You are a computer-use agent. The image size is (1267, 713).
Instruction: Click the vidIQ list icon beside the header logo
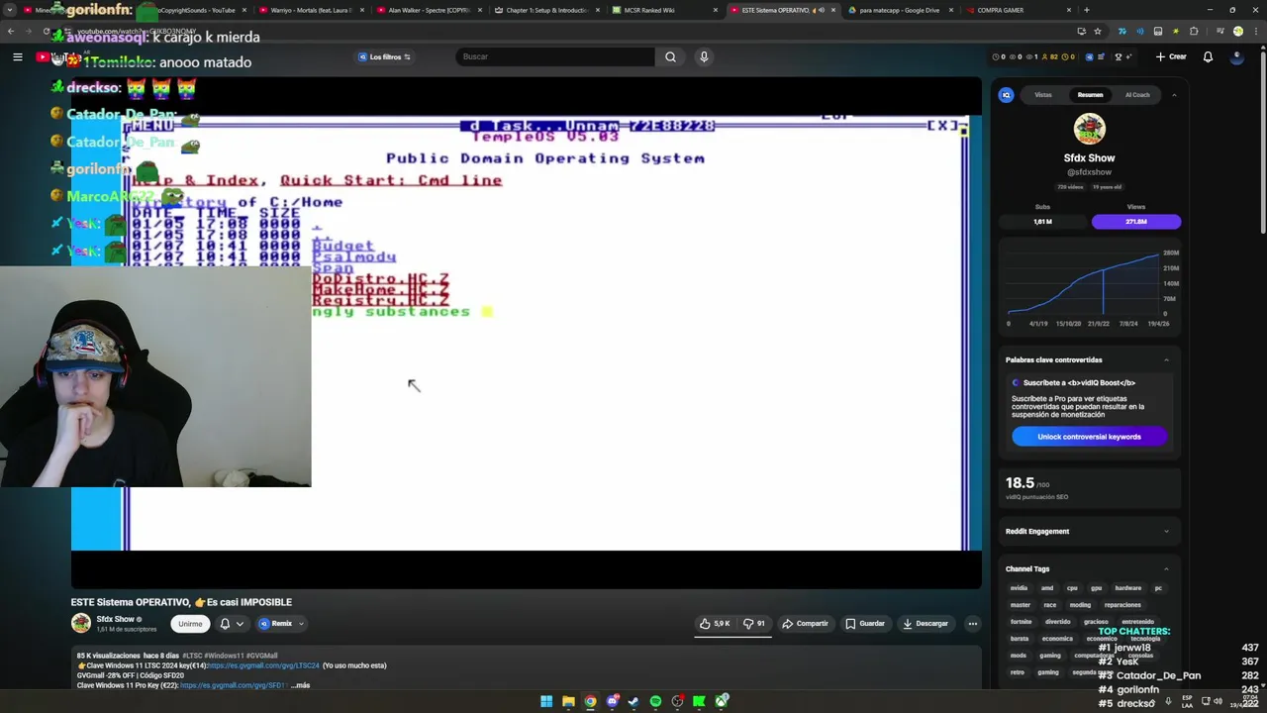1102,56
